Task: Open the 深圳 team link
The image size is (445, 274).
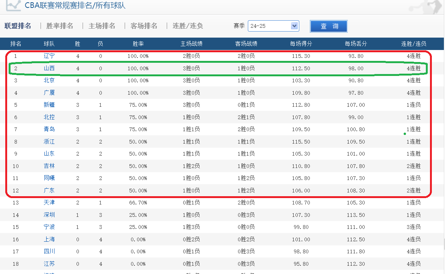Action: pos(49,215)
